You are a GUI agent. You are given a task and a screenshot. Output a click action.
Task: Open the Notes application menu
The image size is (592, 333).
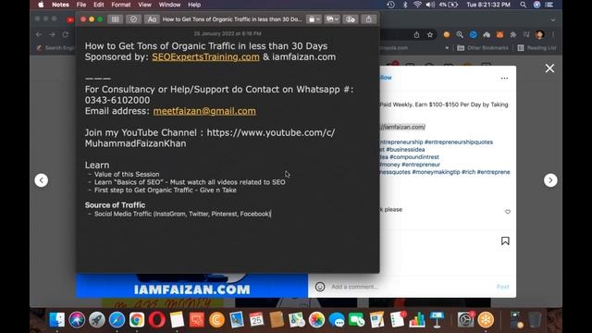(60, 5)
